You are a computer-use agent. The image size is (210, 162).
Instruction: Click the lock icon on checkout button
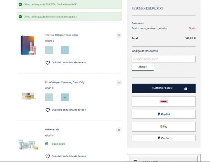[186, 88]
